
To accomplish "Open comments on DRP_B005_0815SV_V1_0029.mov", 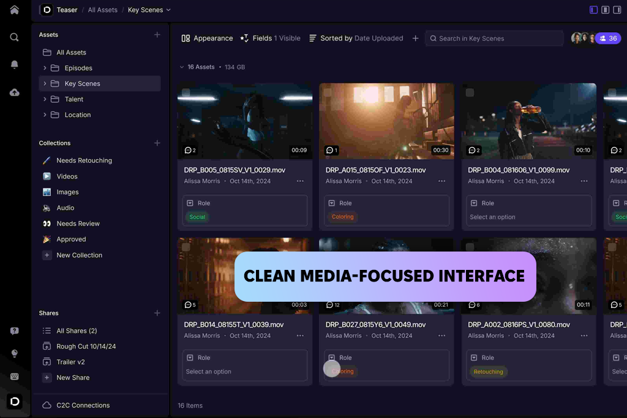I will coord(190,151).
